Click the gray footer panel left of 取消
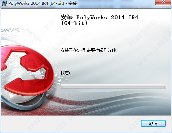Viewport: 172px width, 133px height. pyautogui.click(x=71, y=123)
